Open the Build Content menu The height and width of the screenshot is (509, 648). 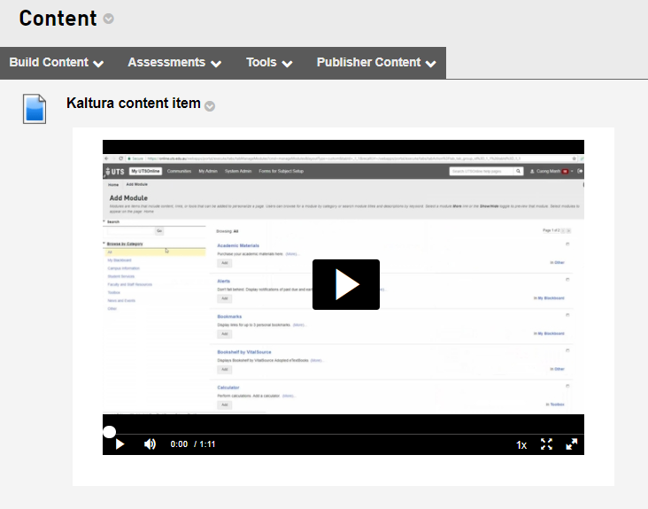coord(57,63)
